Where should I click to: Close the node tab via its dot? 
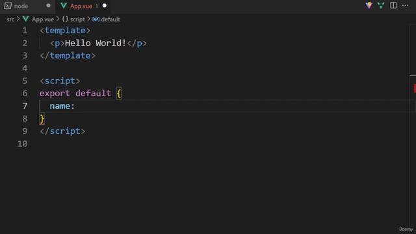point(48,6)
